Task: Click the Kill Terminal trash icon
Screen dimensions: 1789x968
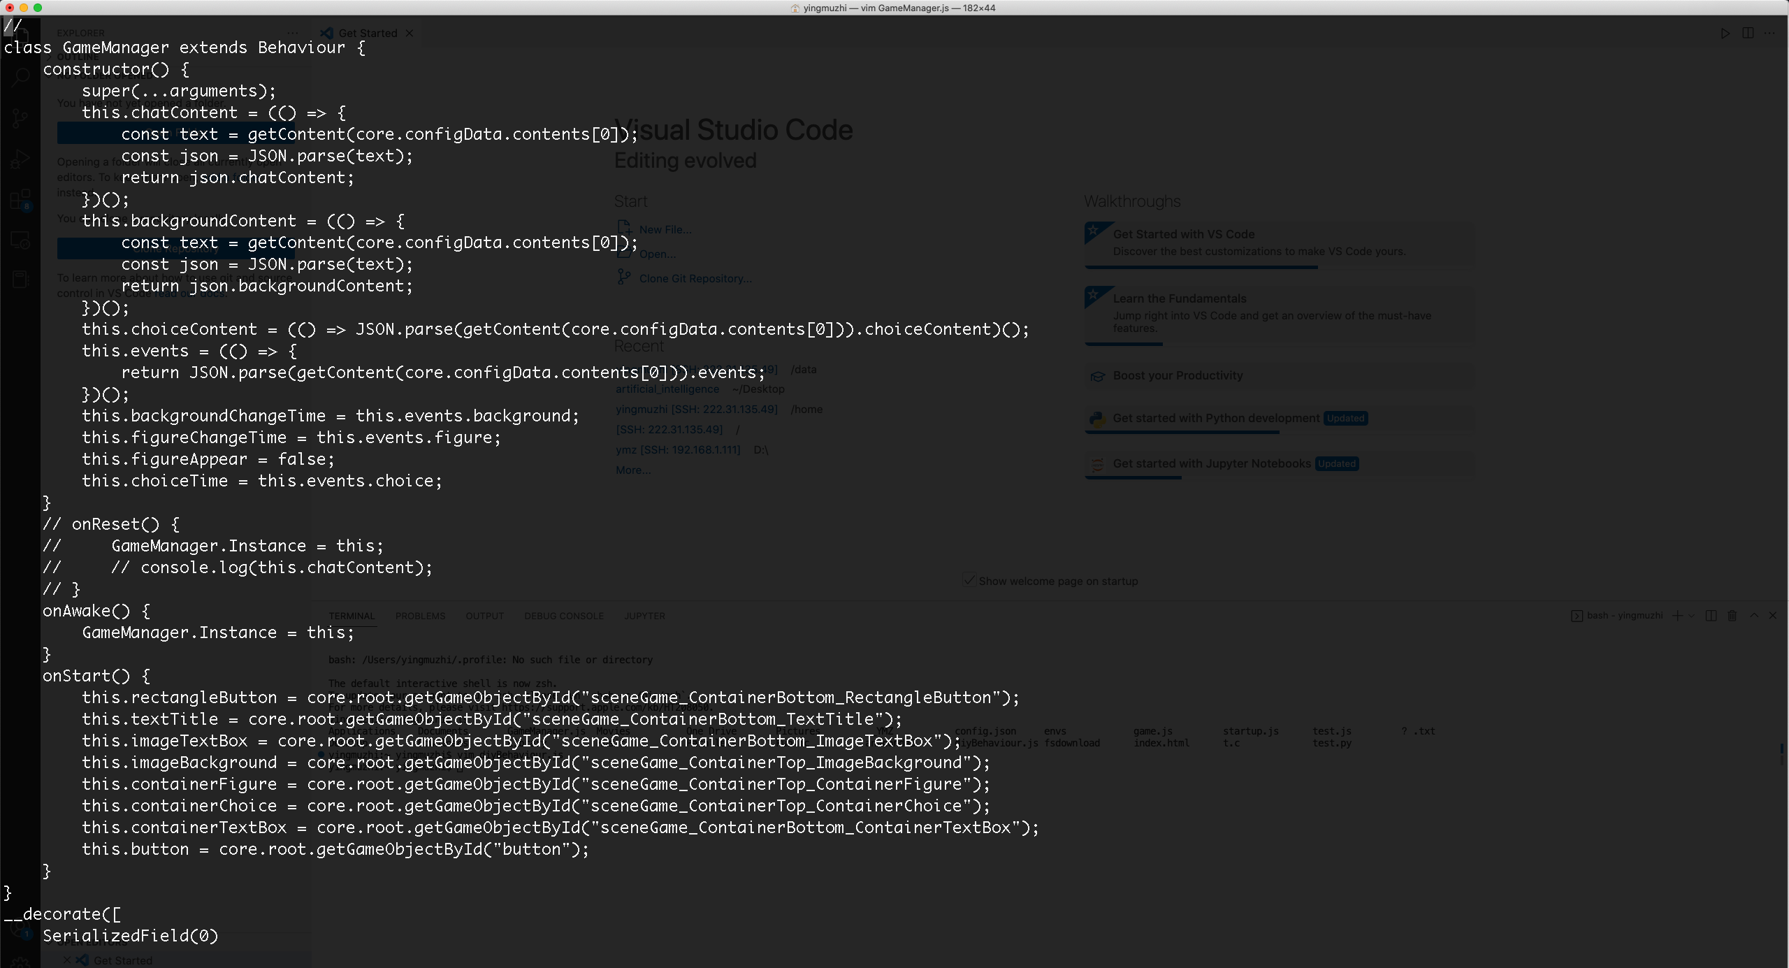Action: (1732, 616)
